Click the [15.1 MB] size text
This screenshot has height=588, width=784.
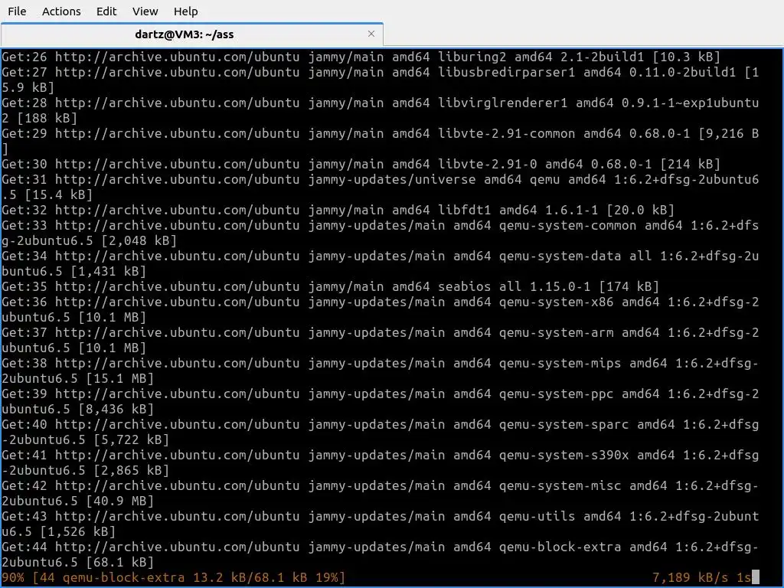pos(119,378)
